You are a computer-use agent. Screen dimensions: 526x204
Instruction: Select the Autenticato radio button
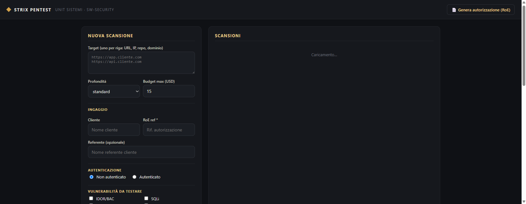tap(134, 177)
